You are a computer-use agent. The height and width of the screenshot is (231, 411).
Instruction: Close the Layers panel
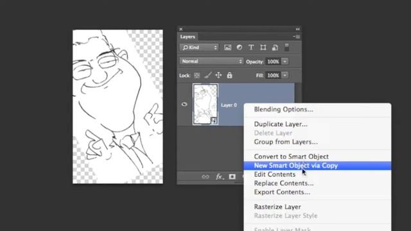pos(181,29)
